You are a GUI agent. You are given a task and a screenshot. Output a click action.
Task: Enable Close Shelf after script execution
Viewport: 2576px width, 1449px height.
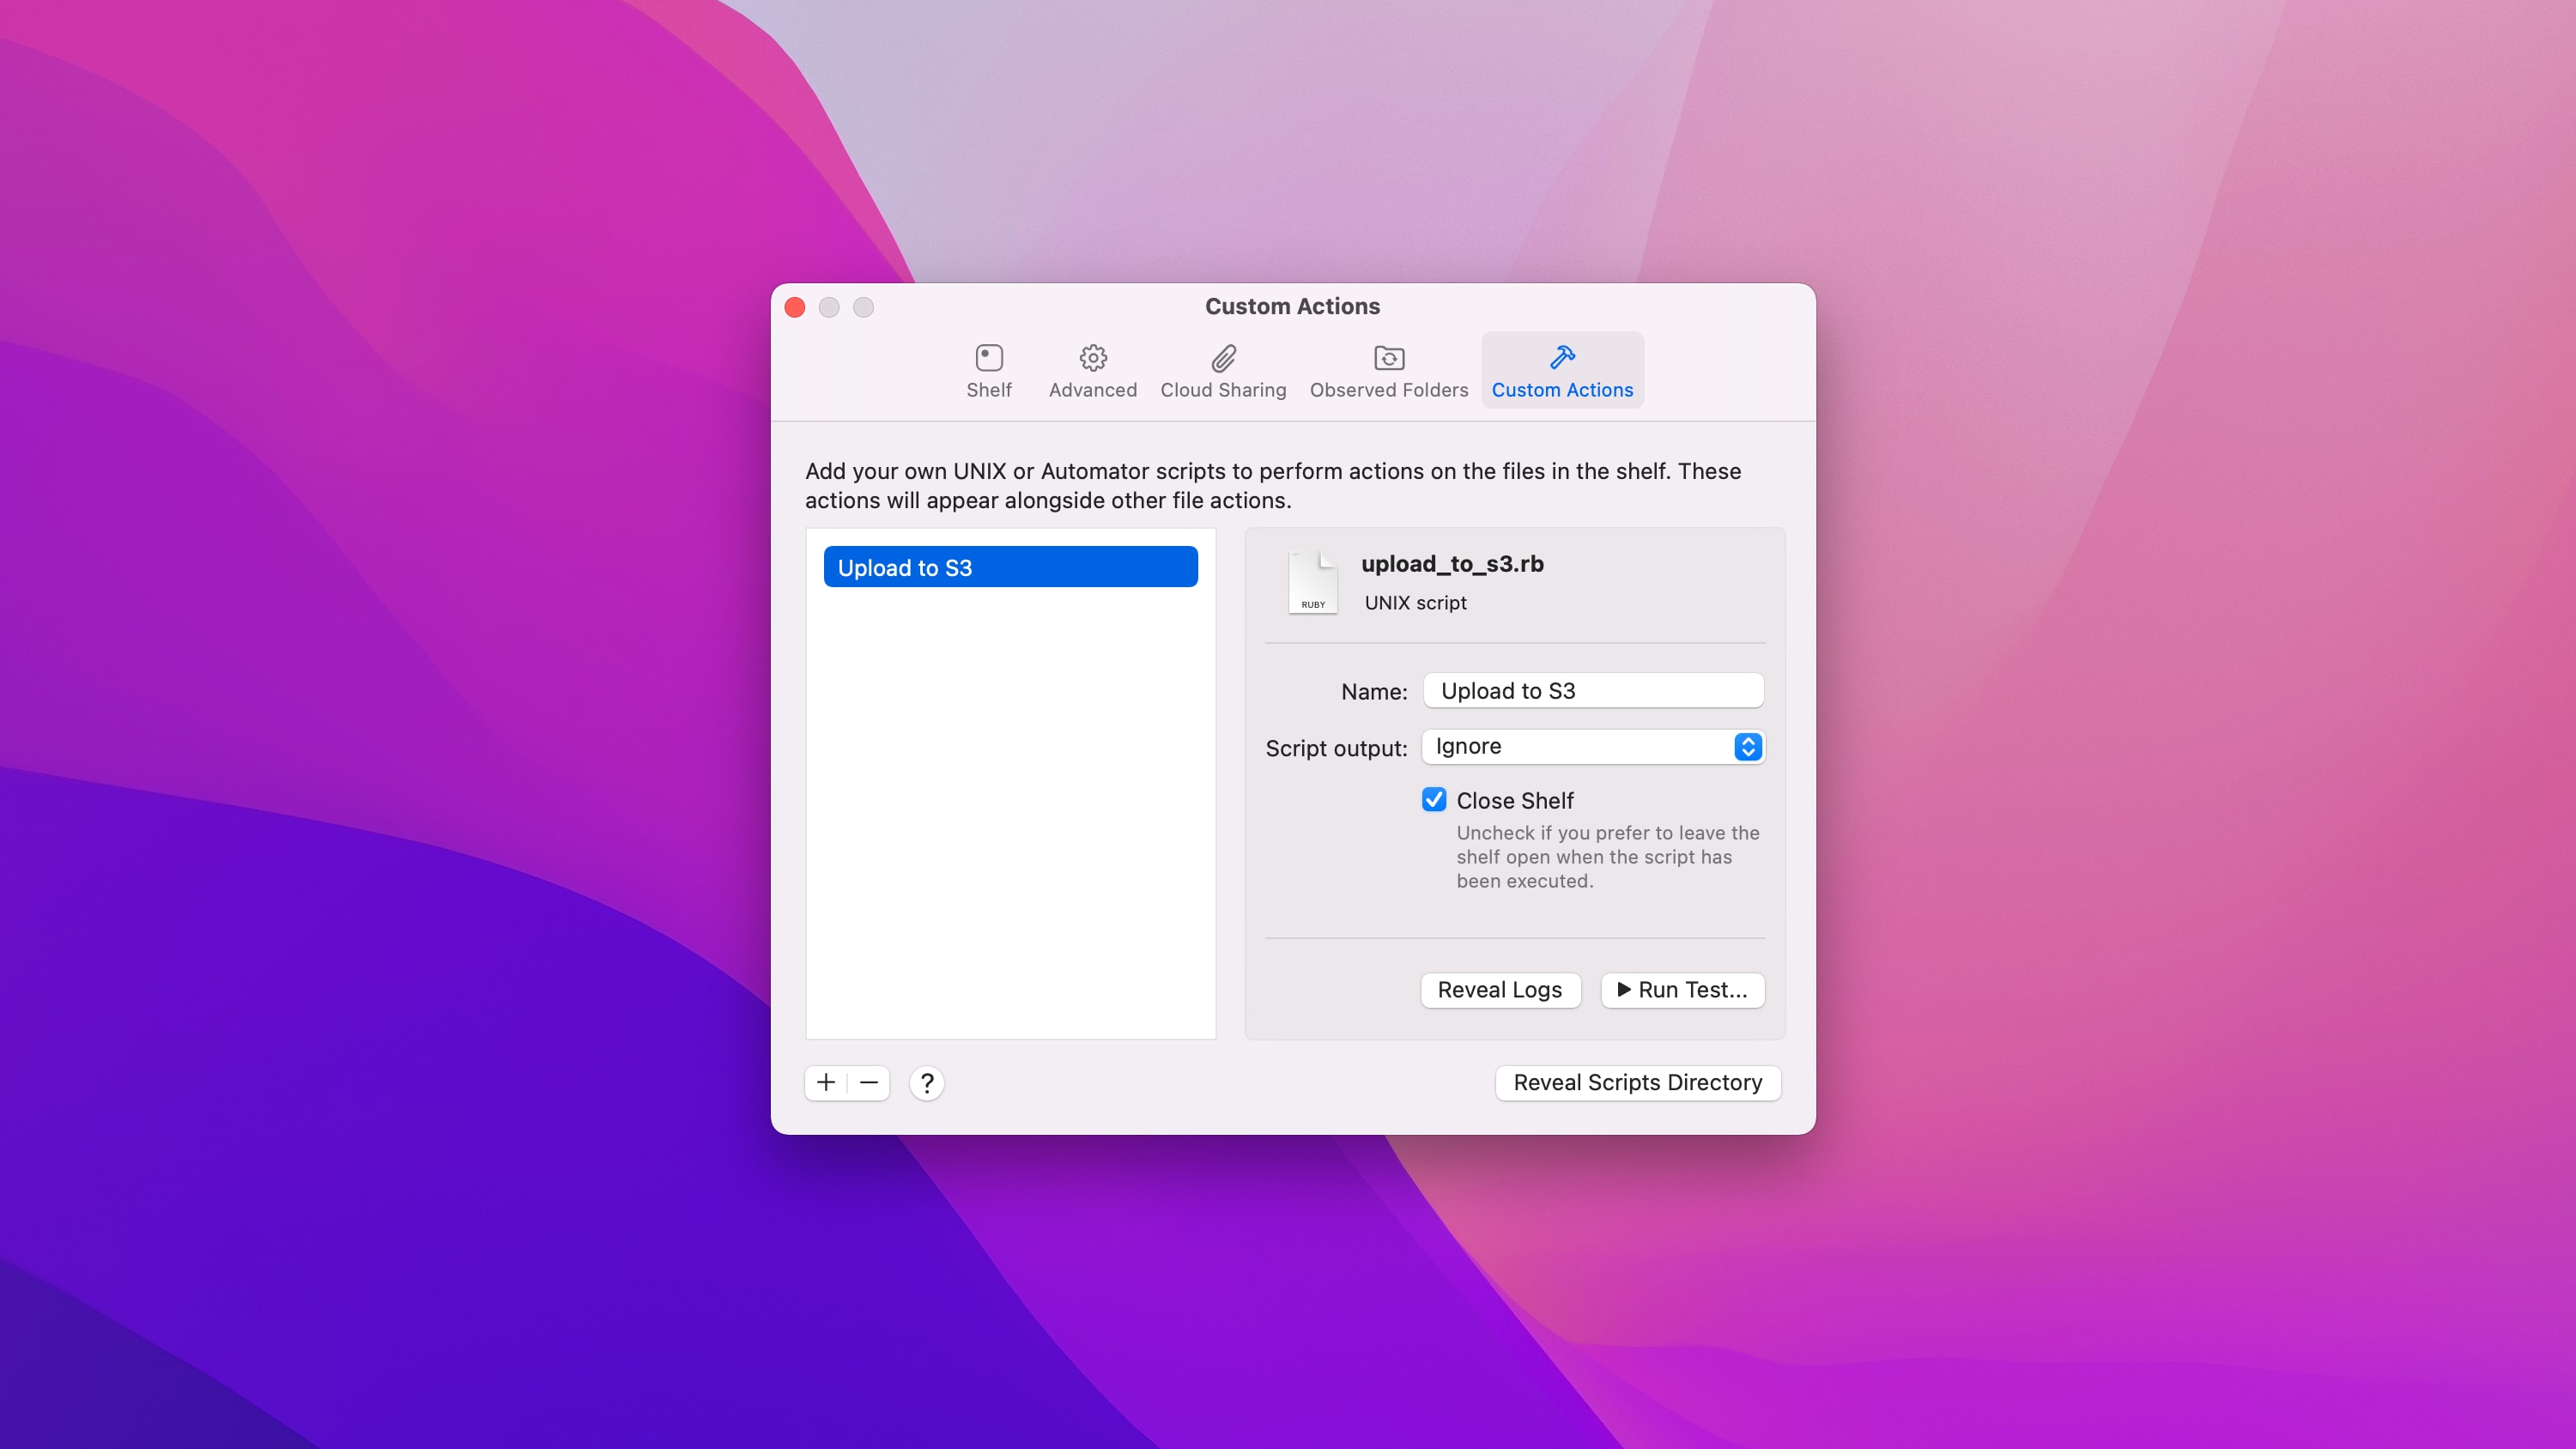pos(1434,799)
